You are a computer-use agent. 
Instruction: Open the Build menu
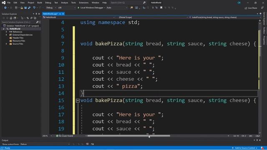[x=40, y=2]
